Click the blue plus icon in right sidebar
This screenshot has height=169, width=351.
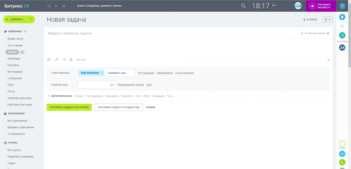(x=342, y=154)
